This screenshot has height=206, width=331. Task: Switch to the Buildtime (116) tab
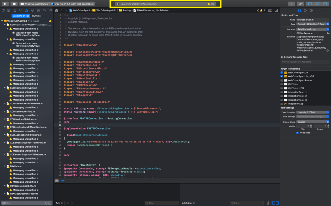(21, 16)
